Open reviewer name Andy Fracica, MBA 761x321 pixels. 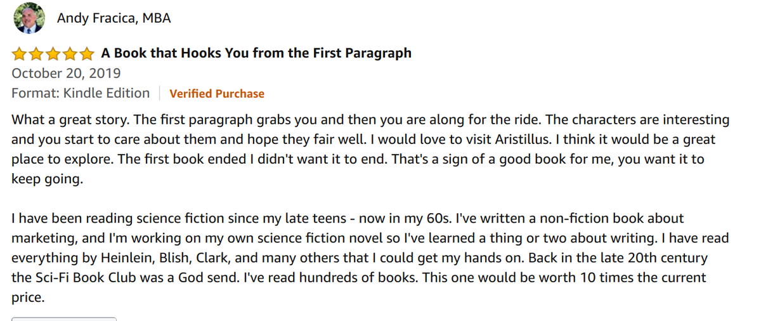click(114, 18)
